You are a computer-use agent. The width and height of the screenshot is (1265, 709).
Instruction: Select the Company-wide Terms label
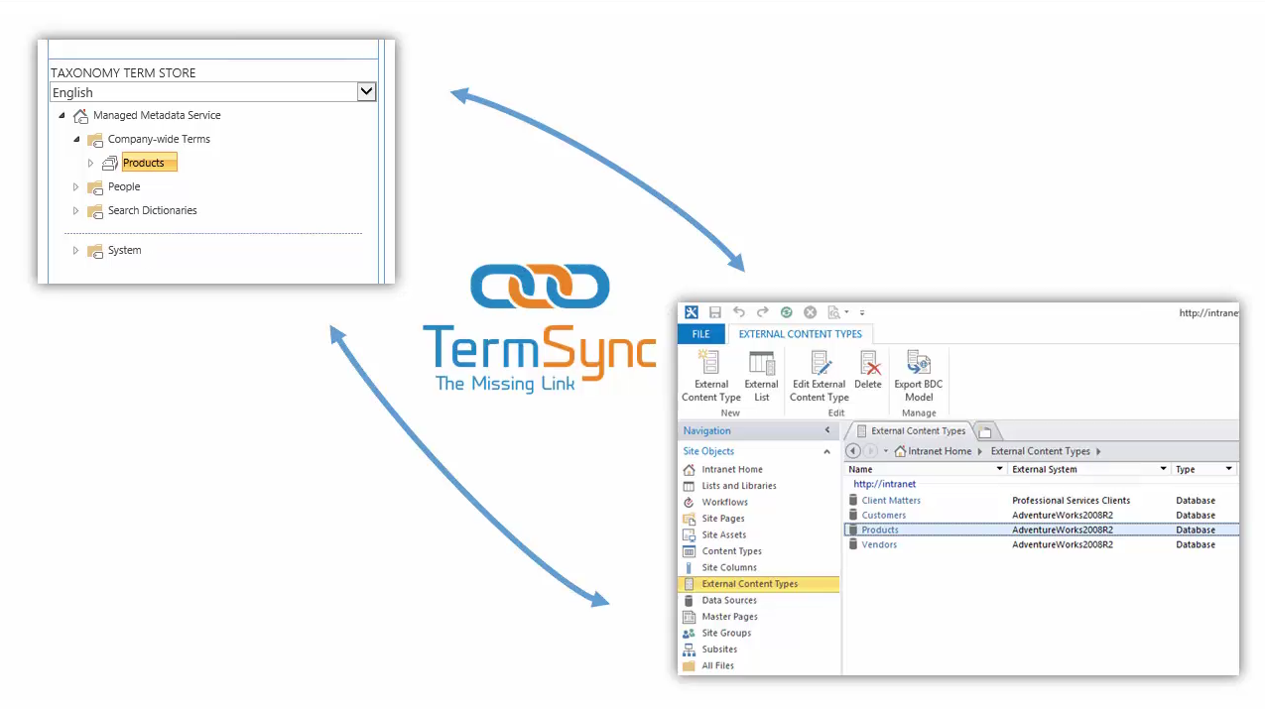[159, 139]
